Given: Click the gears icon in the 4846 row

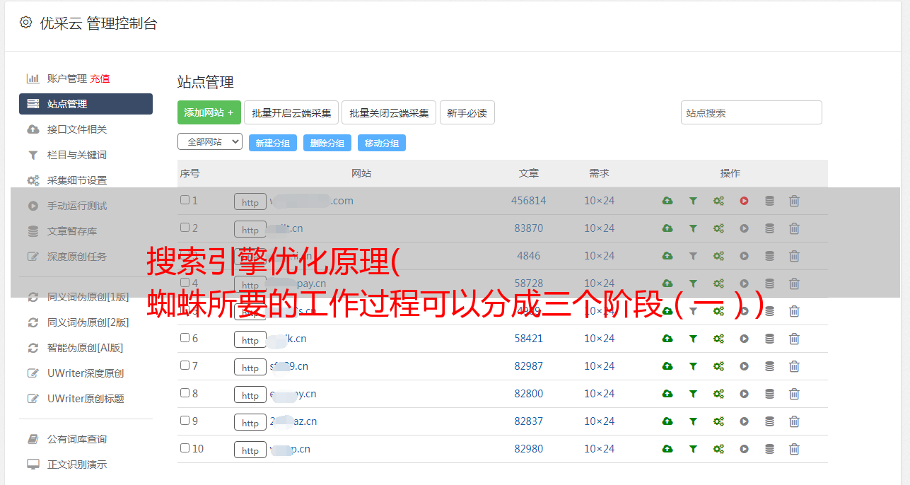Looking at the screenshot, I should pos(718,256).
